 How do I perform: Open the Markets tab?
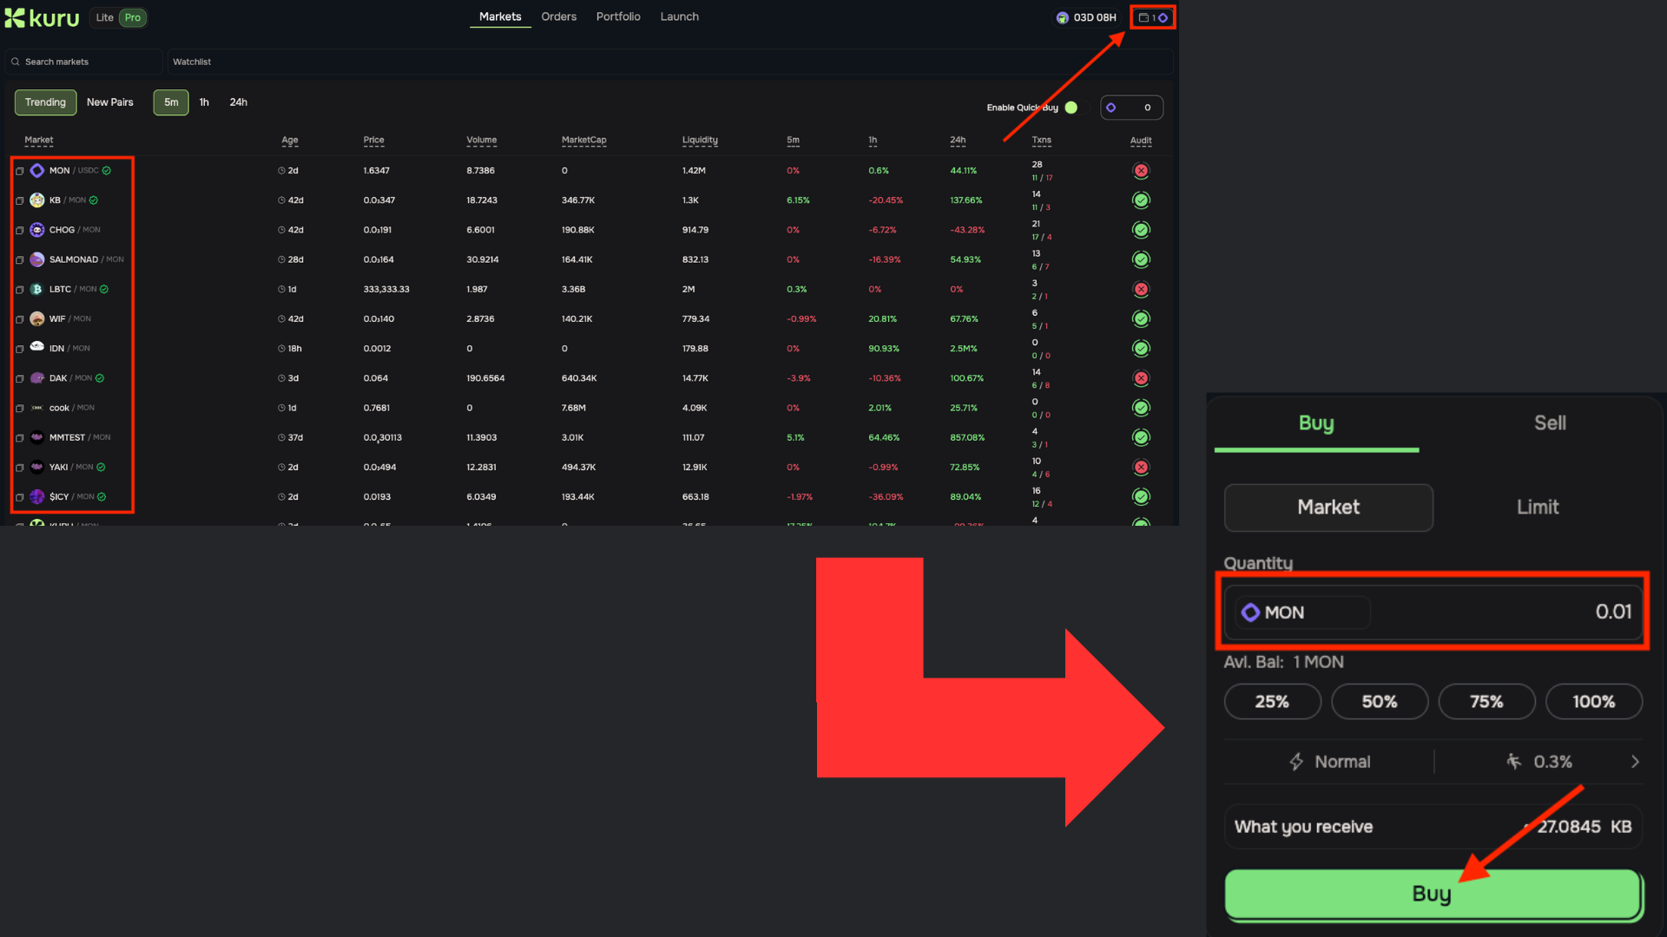[x=500, y=16]
